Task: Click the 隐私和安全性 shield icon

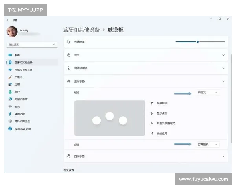Action: pos(10,121)
